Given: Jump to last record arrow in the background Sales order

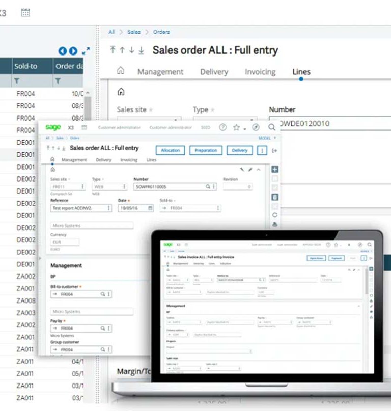Looking at the screenshot, I should point(141,50).
